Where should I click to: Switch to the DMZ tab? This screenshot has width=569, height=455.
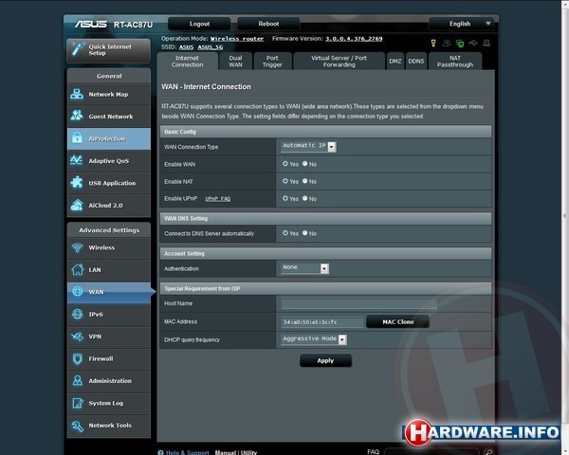395,62
